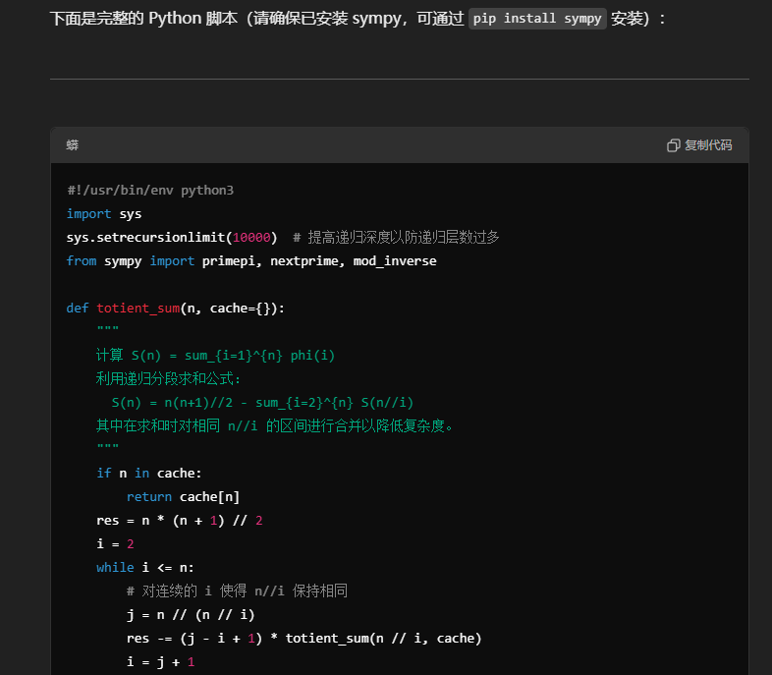Click the import sys line

coord(104,213)
